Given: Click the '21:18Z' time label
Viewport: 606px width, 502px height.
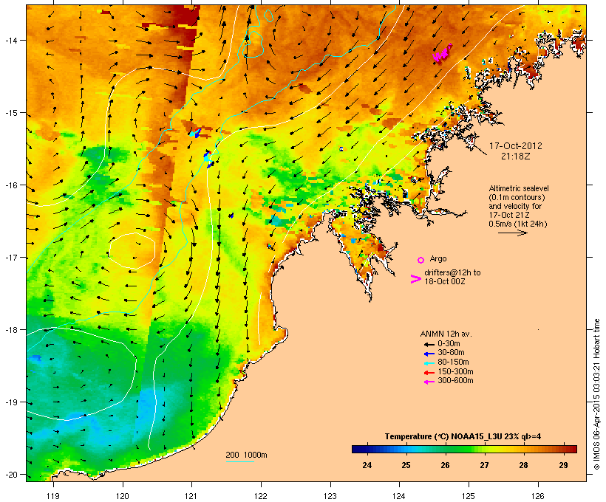Looking at the screenshot, I should point(516,157).
